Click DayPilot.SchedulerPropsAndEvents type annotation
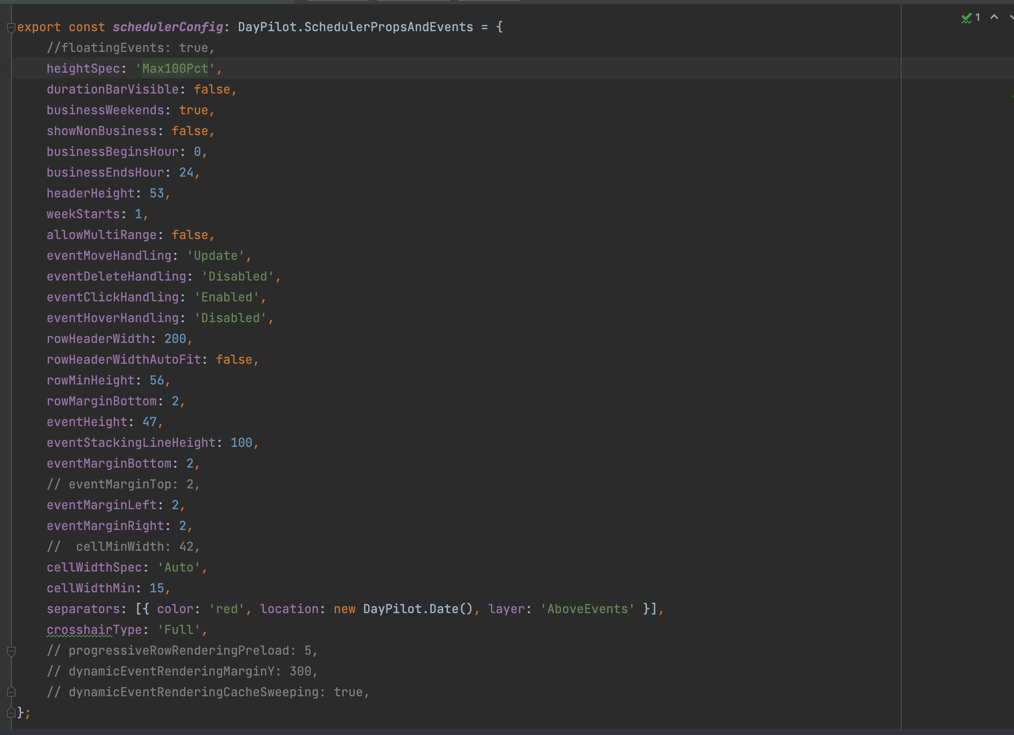Screen dimensions: 1014x735 pos(355,27)
